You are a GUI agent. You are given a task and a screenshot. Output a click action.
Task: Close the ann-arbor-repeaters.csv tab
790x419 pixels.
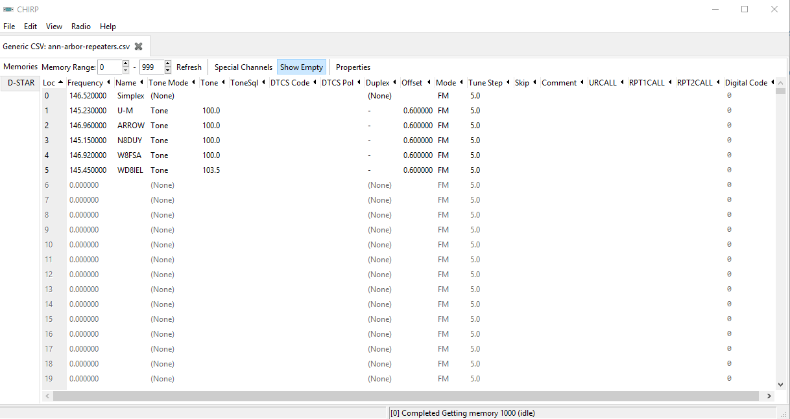tap(138, 47)
